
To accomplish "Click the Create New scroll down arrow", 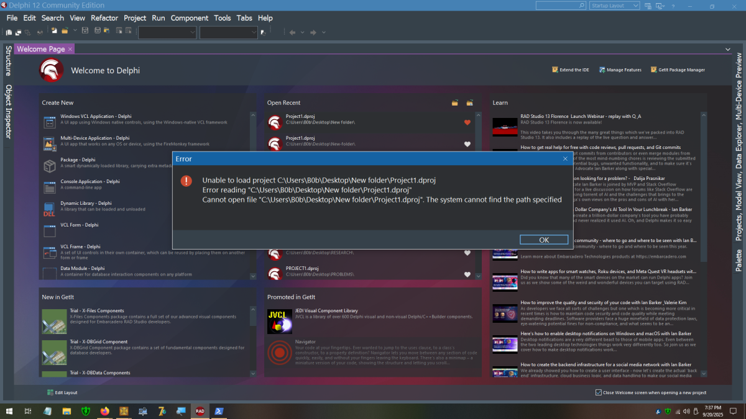I will (x=253, y=276).
